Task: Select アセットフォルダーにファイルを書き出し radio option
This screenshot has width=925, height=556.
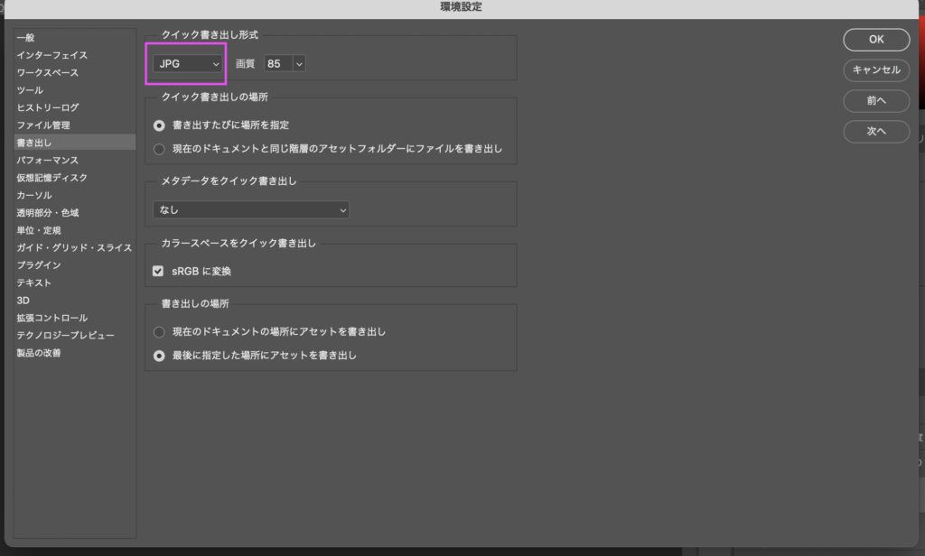Action: (160, 148)
